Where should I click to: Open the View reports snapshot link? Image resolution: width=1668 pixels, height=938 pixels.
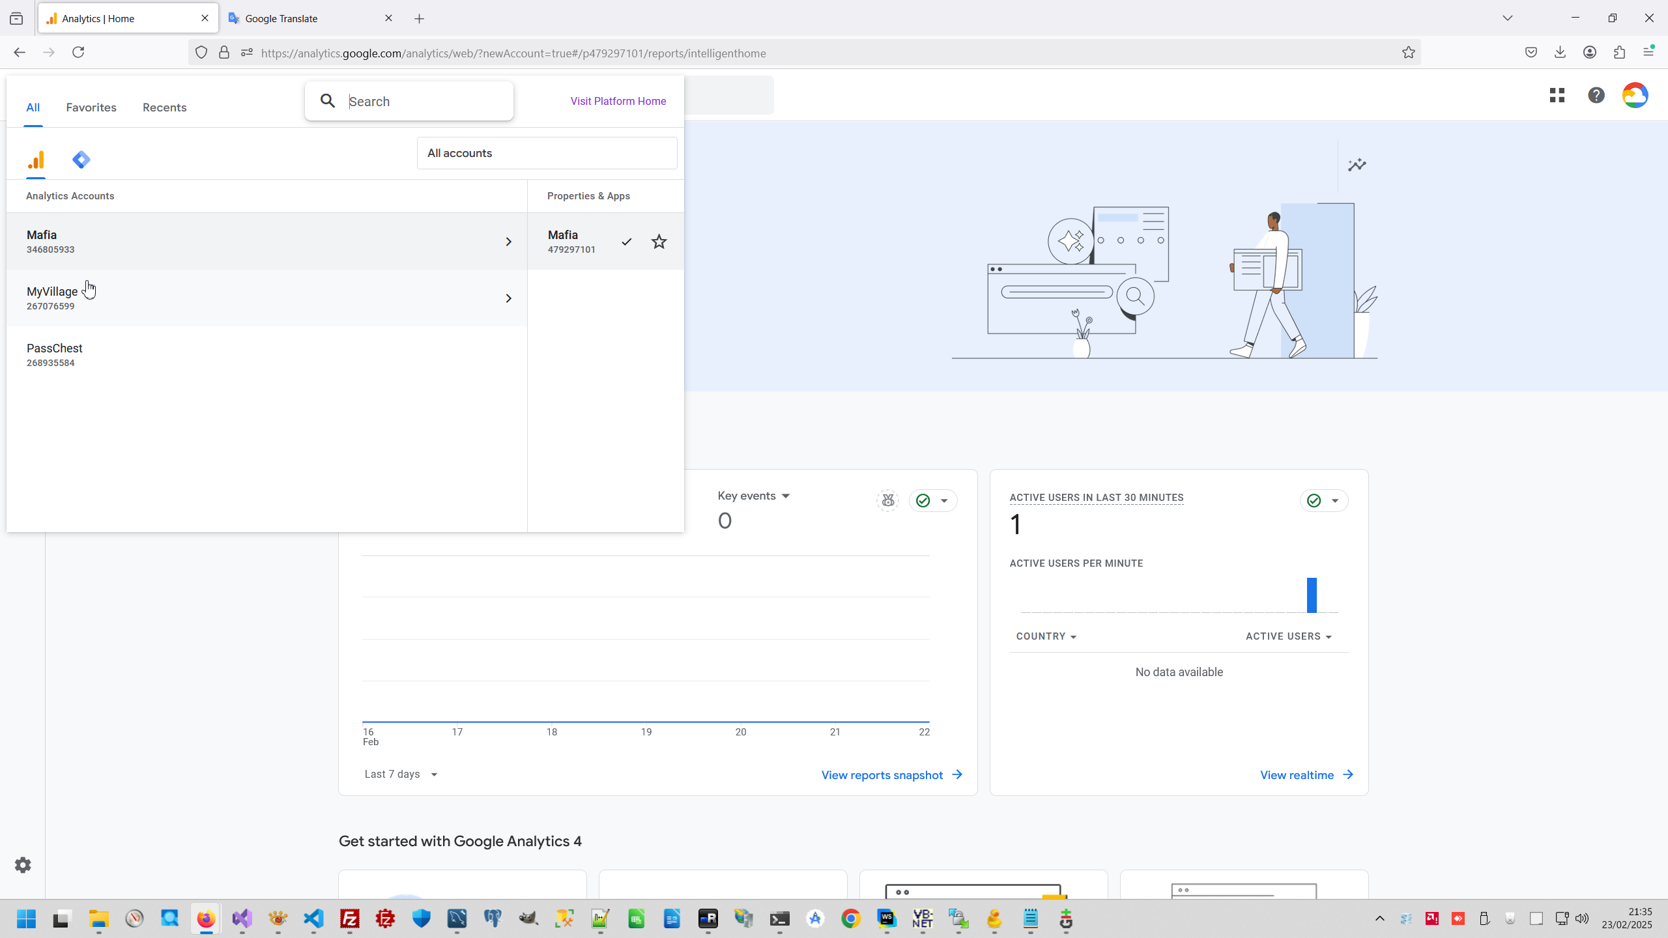click(891, 775)
